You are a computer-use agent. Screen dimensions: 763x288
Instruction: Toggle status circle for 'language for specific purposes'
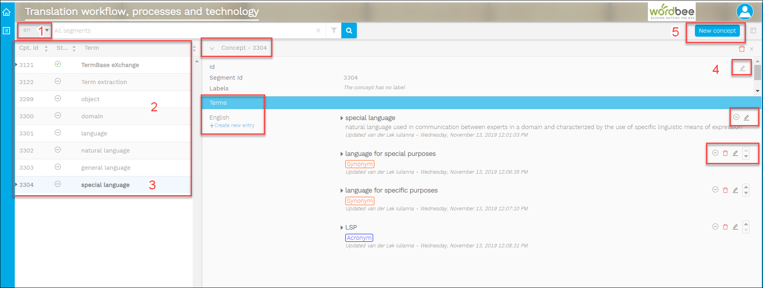[x=715, y=190]
